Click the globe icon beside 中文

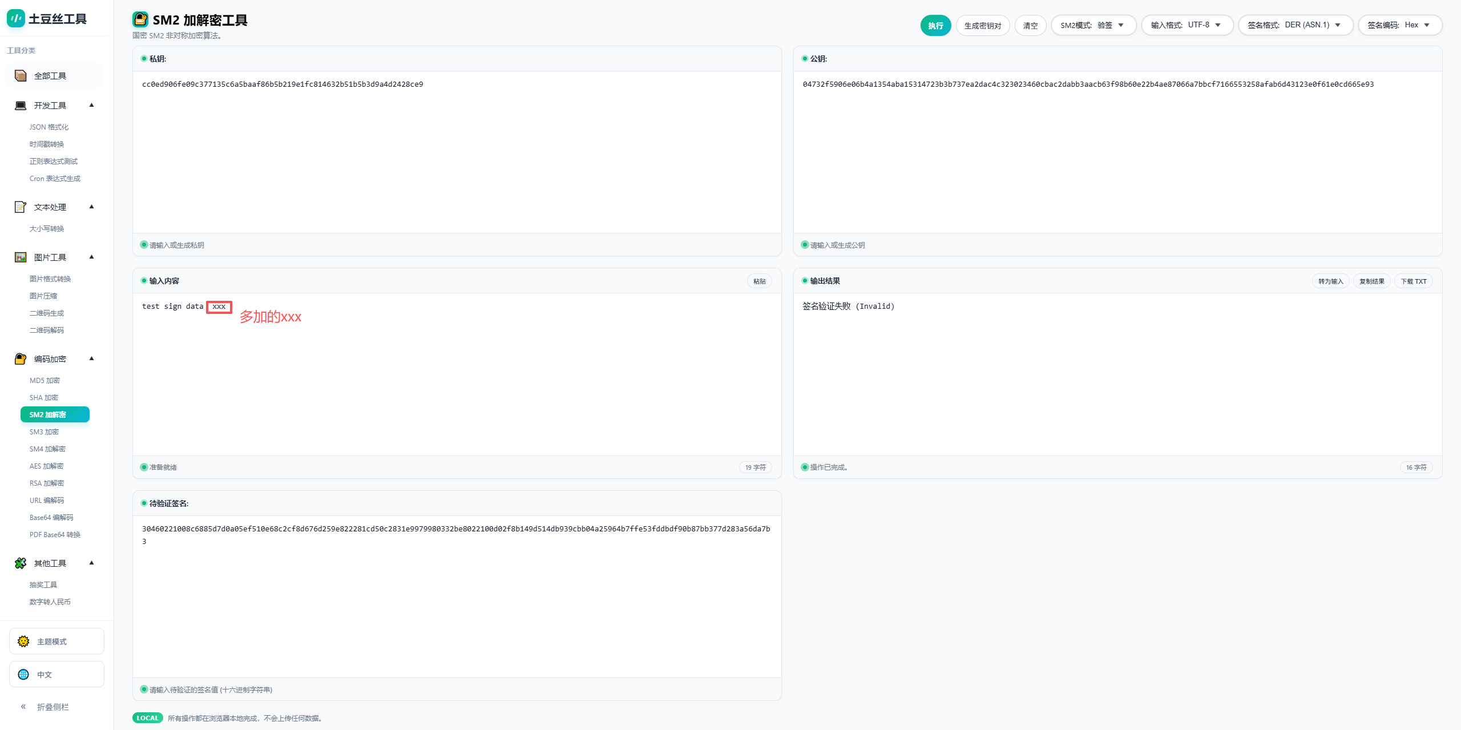pyautogui.click(x=23, y=675)
